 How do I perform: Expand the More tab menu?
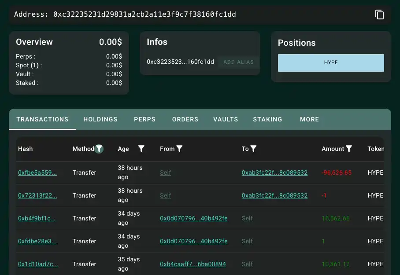pos(309,119)
